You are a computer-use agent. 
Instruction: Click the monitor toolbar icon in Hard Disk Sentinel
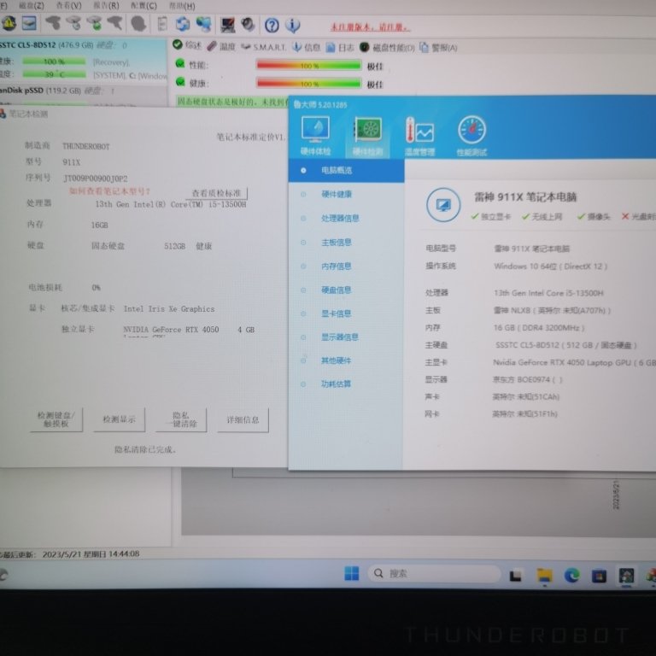coord(227,25)
